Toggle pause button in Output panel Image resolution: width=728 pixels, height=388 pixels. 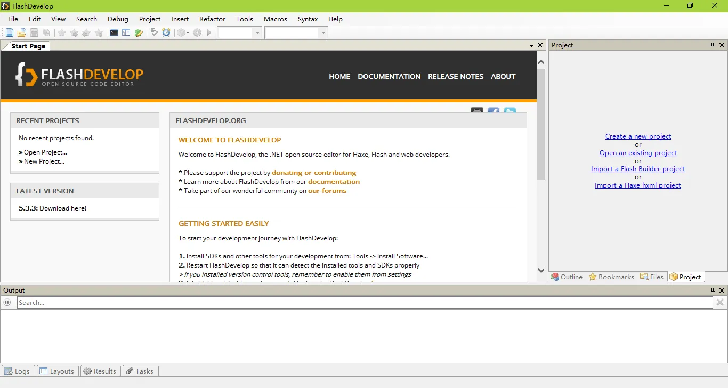coord(7,302)
